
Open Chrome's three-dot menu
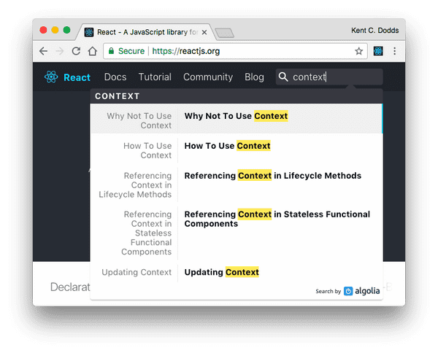pyautogui.click(x=395, y=51)
